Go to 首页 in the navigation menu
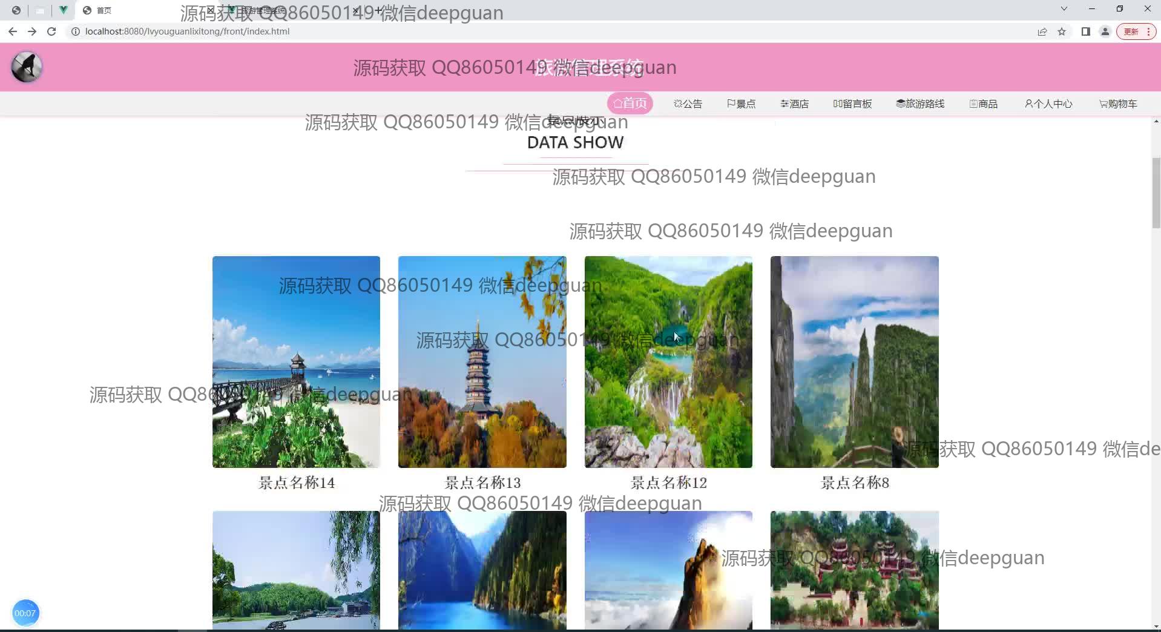 pos(630,104)
